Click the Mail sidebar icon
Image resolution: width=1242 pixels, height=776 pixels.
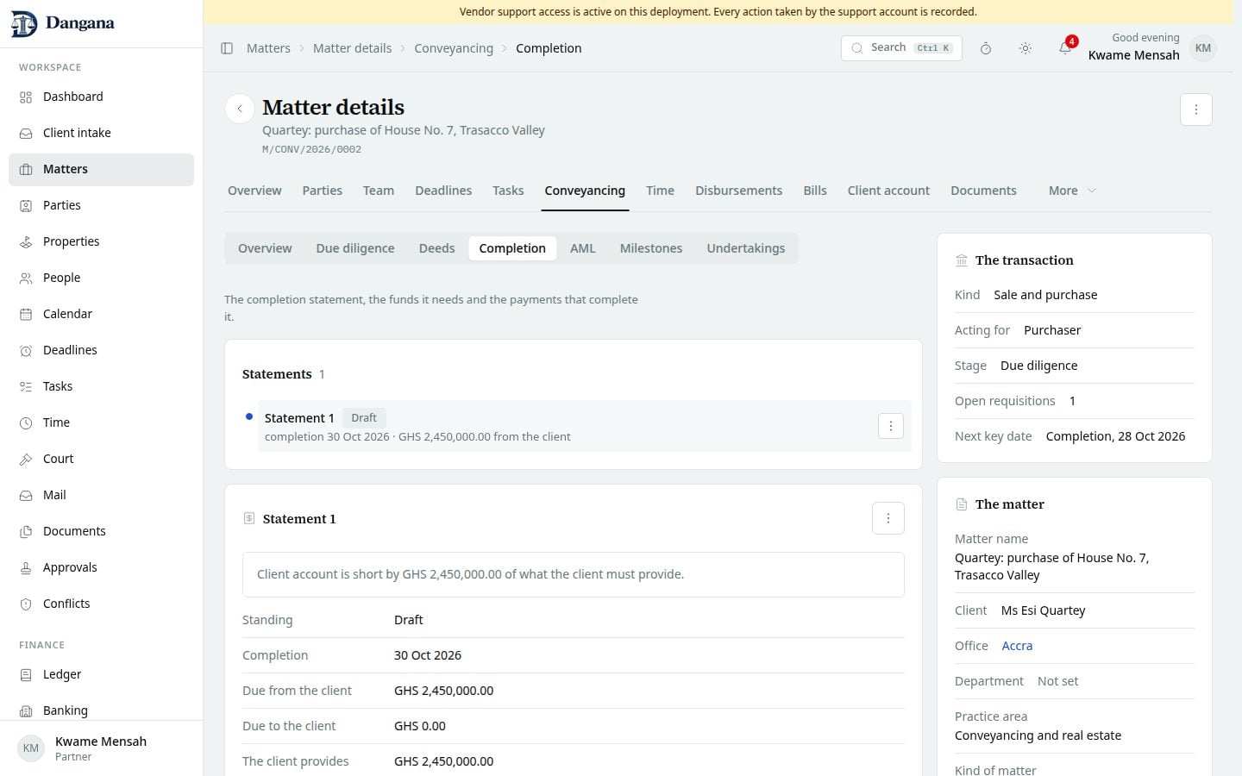pos(26,495)
